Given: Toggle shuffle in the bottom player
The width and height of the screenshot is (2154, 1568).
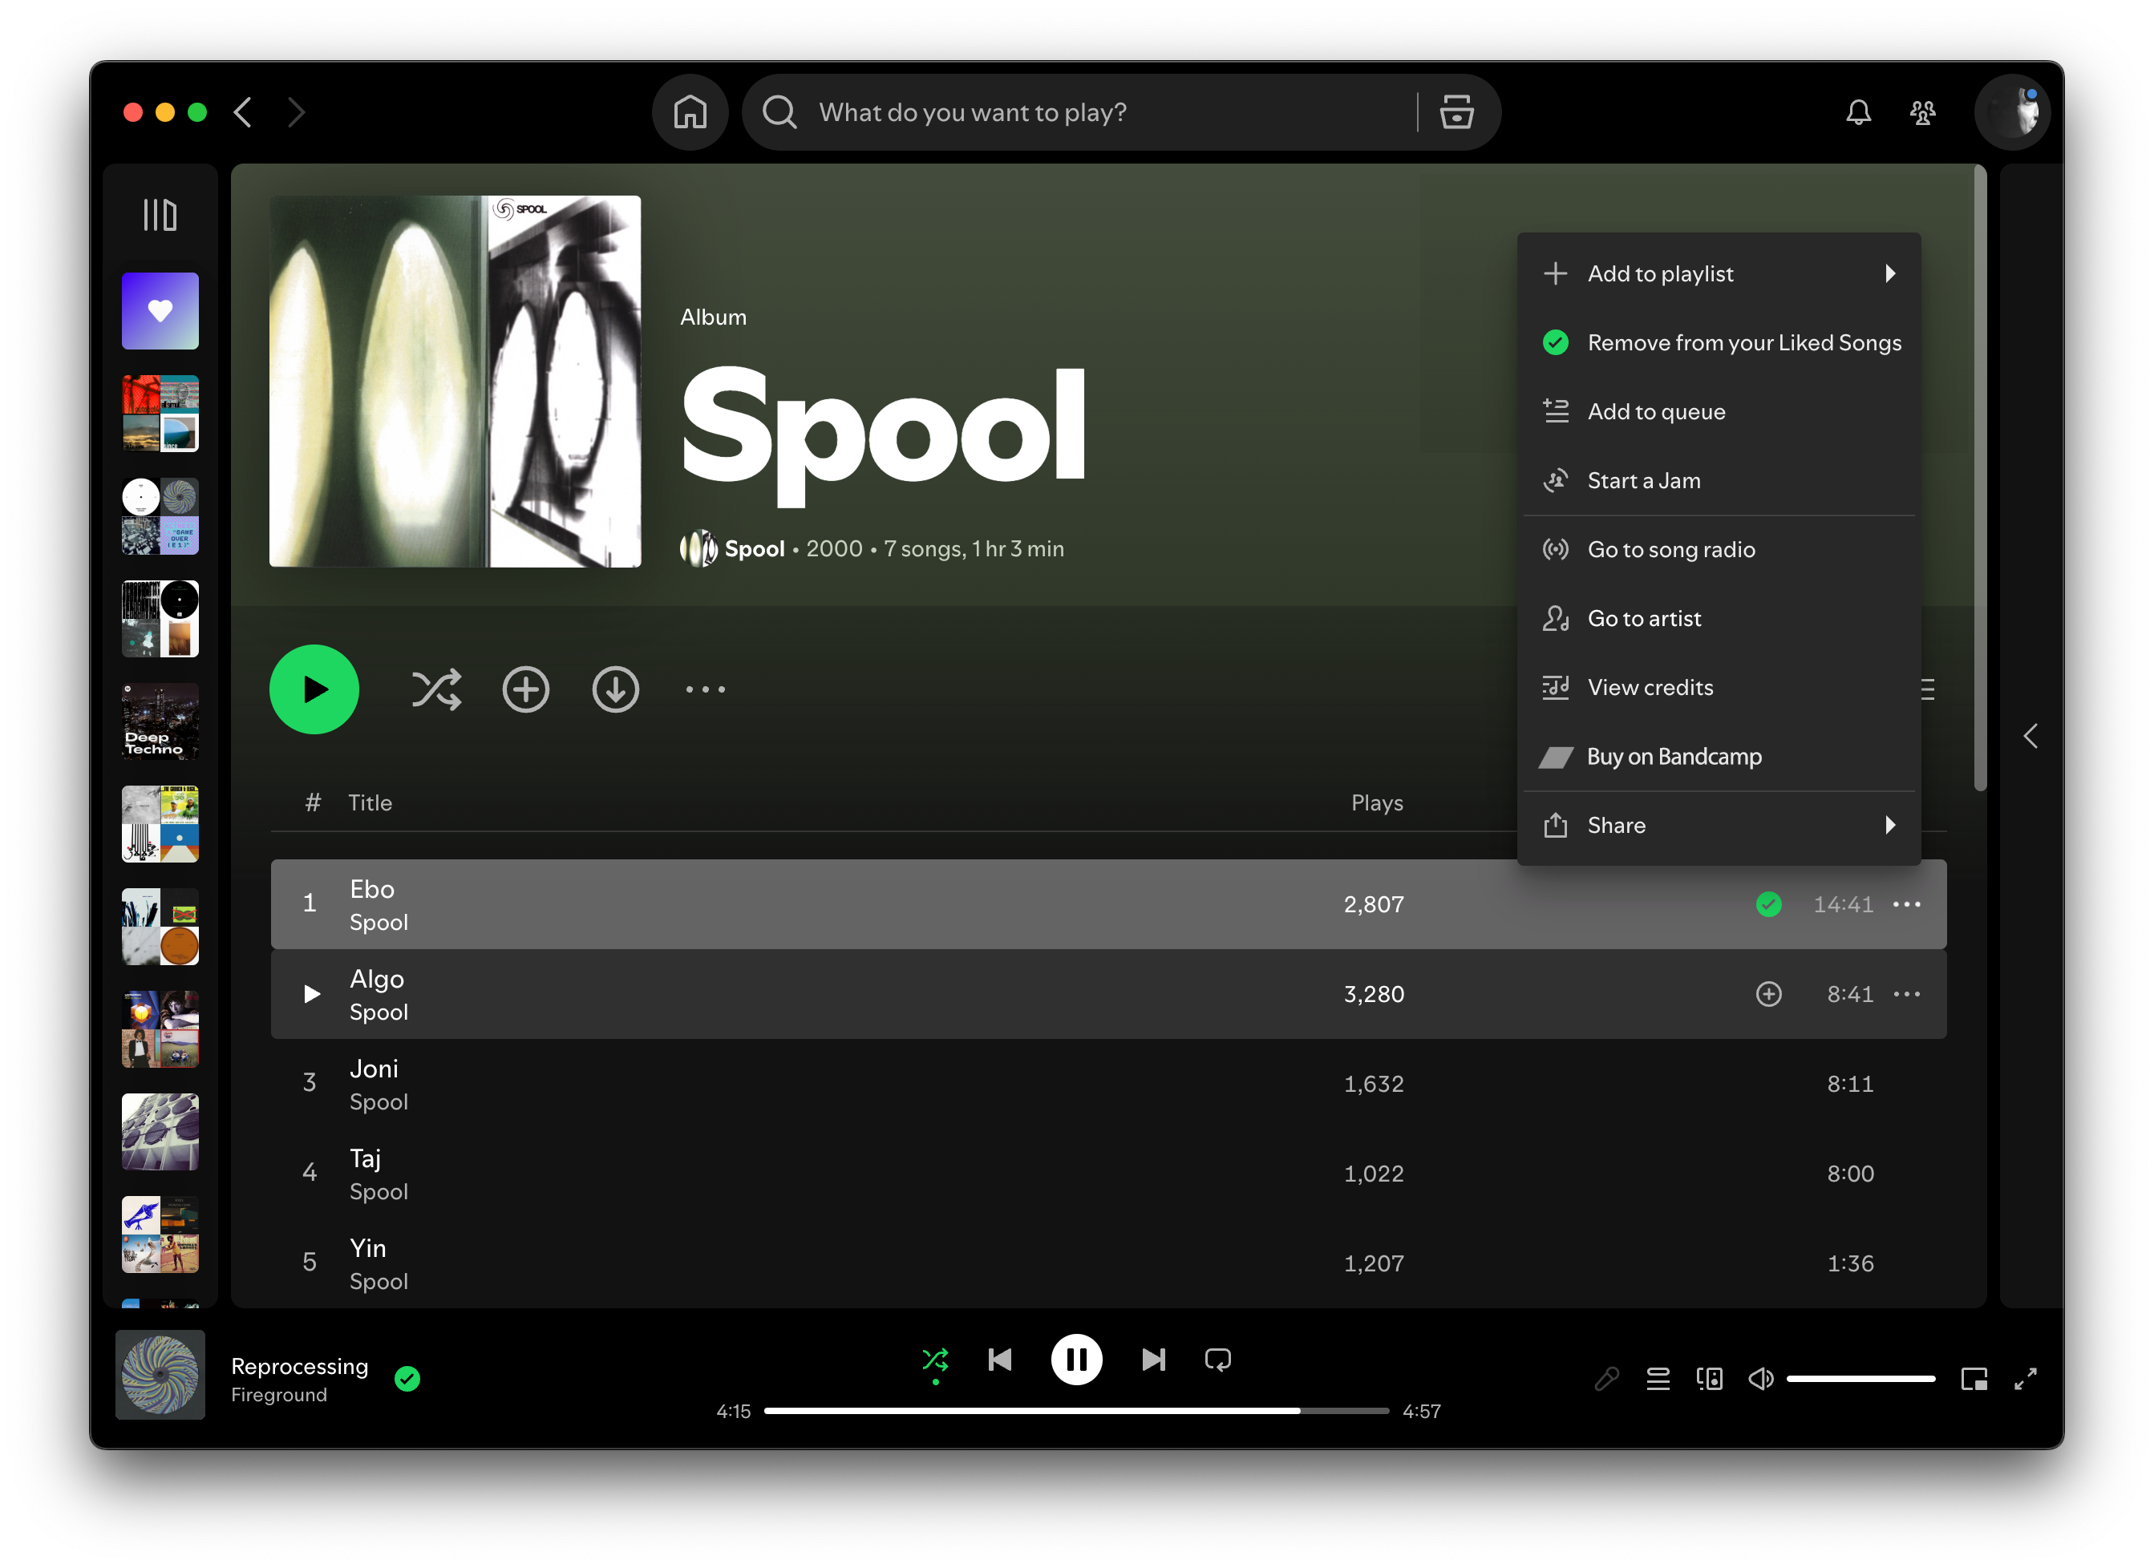Looking at the screenshot, I should [x=934, y=1360].
